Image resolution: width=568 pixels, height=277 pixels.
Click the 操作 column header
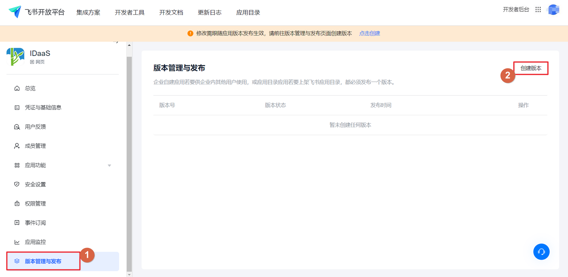coord(523,105)
